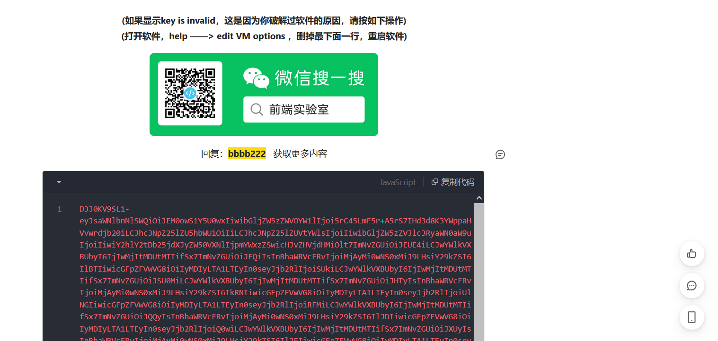Click the line number 1 in code

point(59,209)
